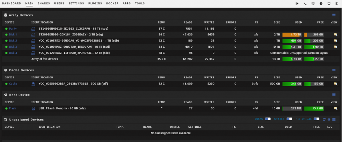Image resolution: width=342 pixels, height=142 pixels.
Task: Click the help question mark icon
Action: coord(321,3)
